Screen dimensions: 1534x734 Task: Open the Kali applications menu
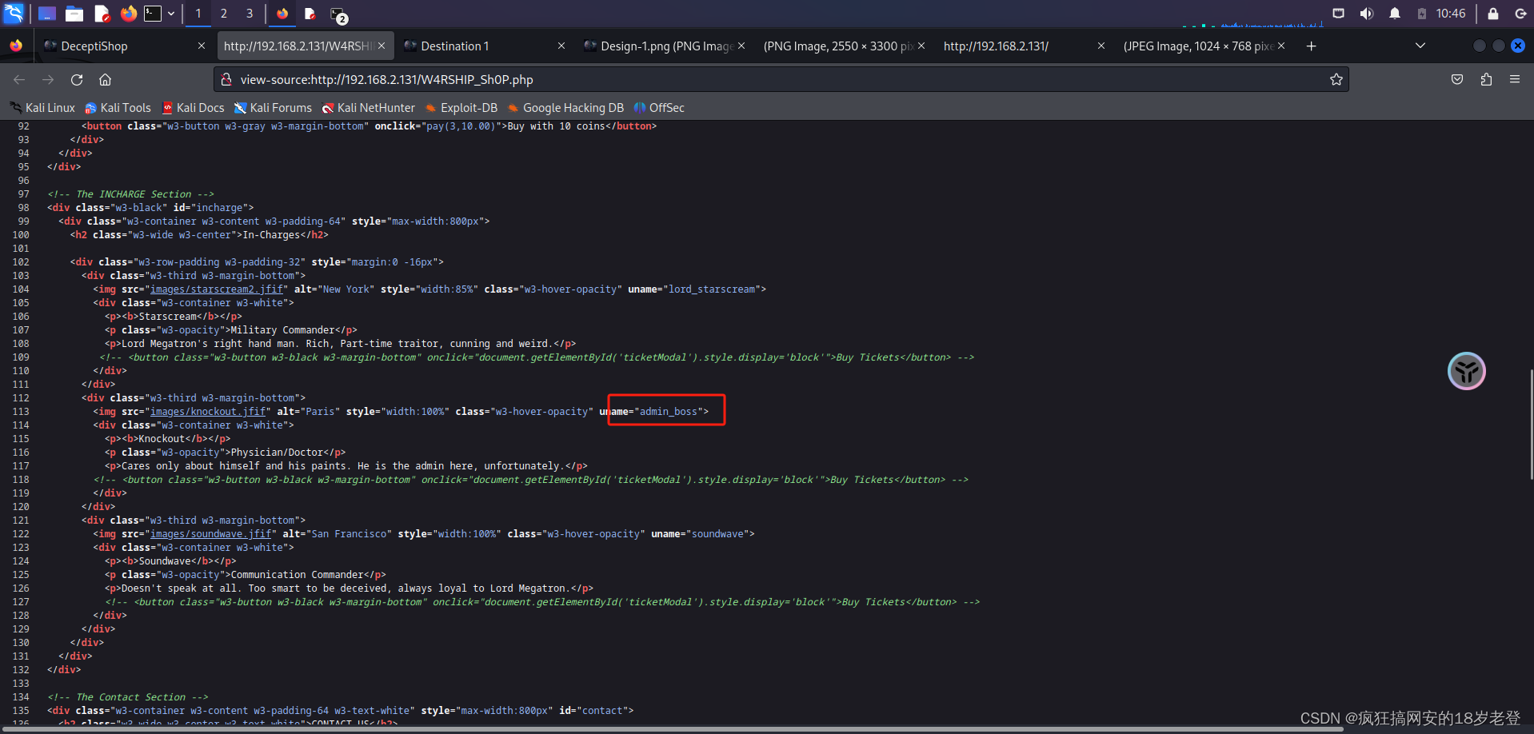[14, 13]
